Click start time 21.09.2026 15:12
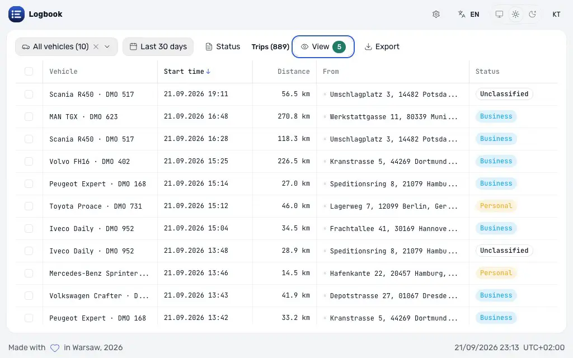Viewport: 573px width, 358px height. tap(196, 206)
